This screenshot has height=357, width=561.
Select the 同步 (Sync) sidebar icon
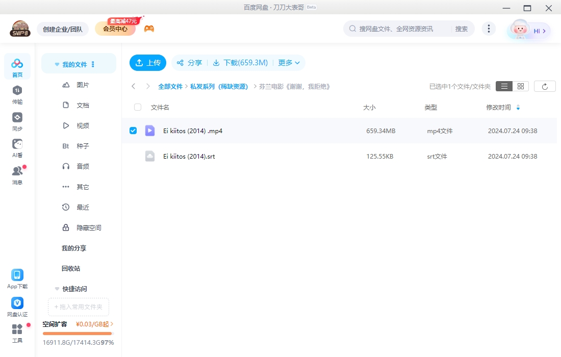(x=17, y=120)
